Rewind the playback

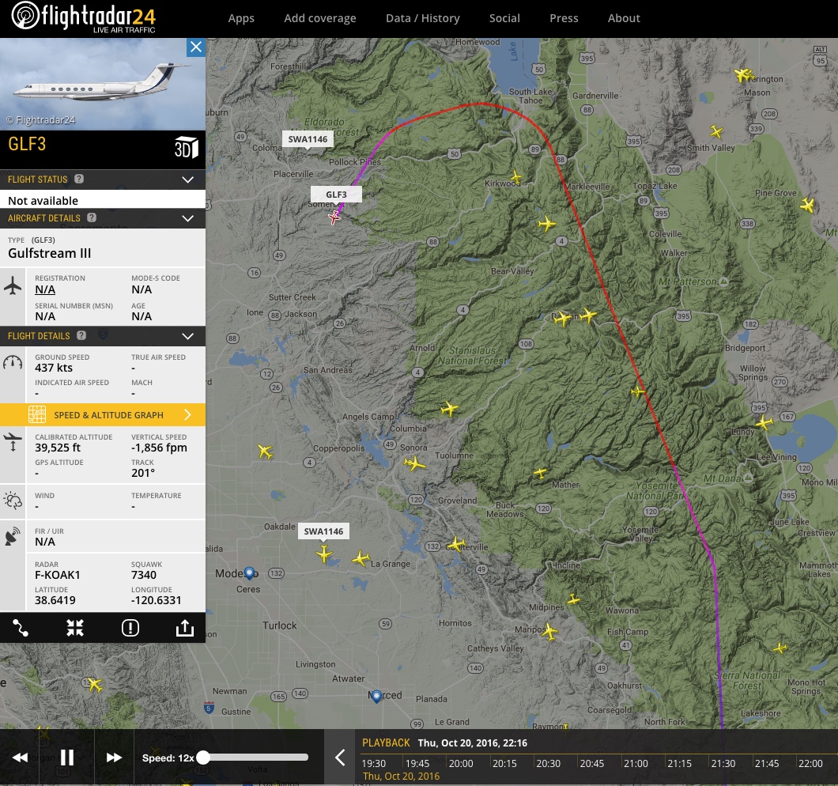click(21, 758)
